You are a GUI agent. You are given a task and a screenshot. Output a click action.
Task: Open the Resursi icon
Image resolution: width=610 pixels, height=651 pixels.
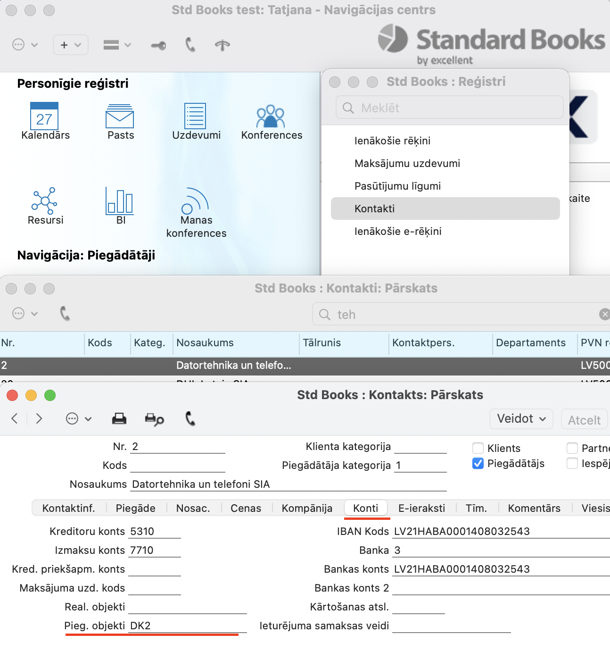(44, 201)
